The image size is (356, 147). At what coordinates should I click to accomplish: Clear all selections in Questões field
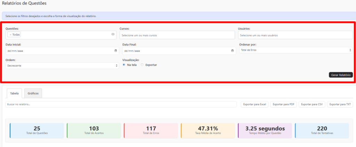point(113,34)
